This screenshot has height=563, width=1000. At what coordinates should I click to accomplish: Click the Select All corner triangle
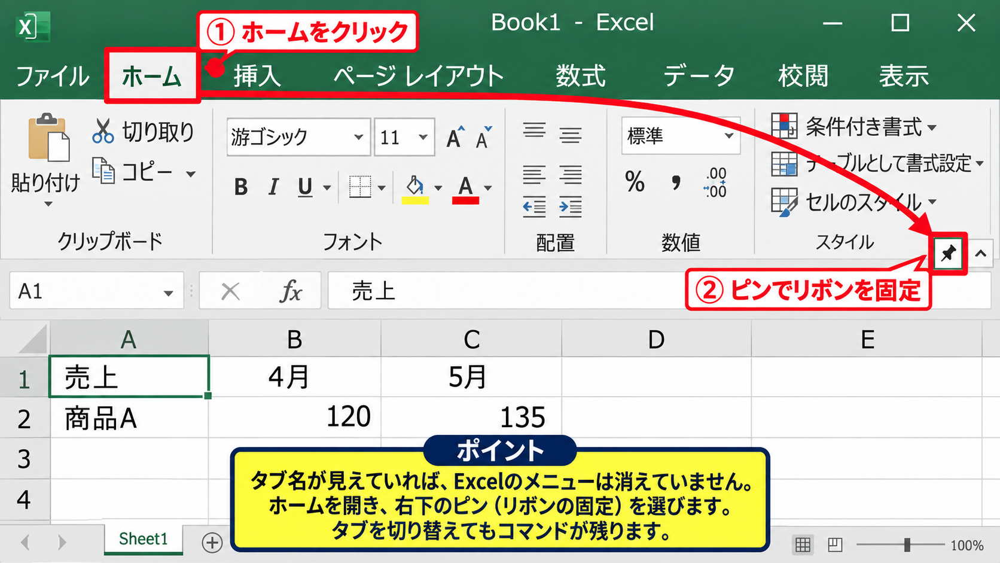(33, 339)
